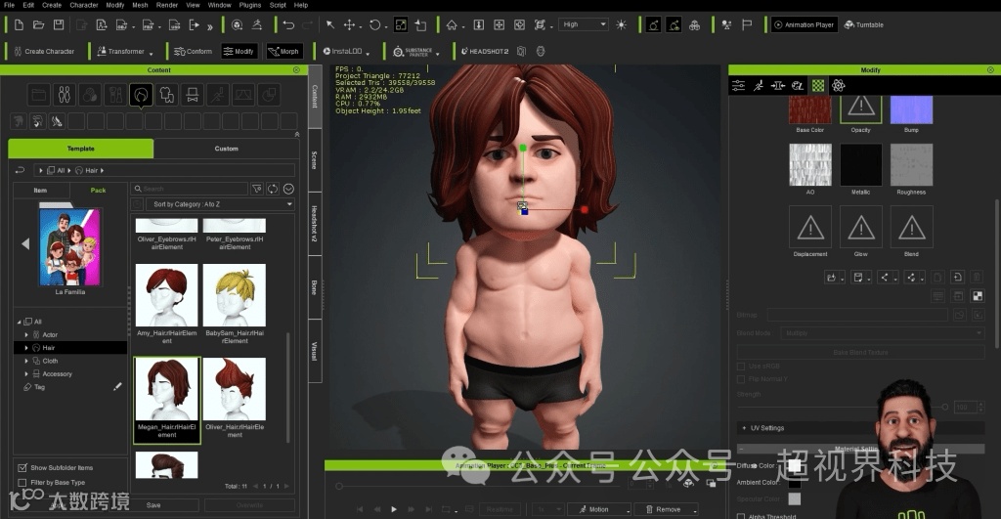The width and height of the screenshot is (1001, 519).
Task: Select Motion category icon in Content
Action: click(x=218, y=95)
